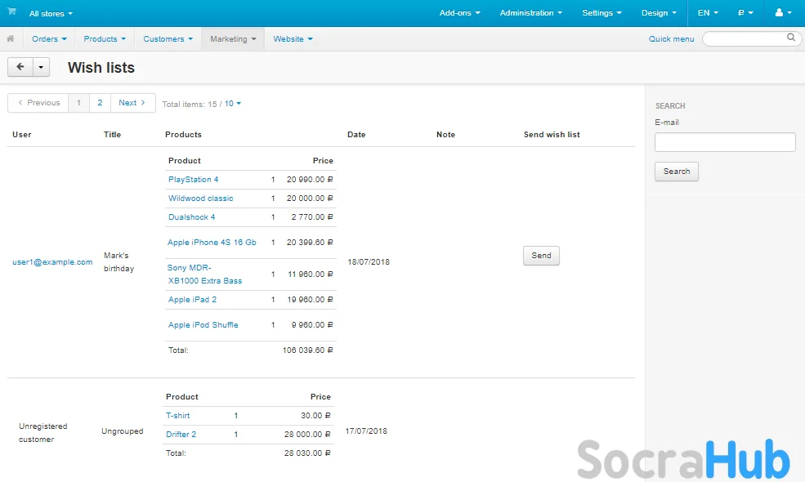The height and width of the screenshot is (482, 805).
Task: Open the Add-ons menu
Action: (459, 13)
